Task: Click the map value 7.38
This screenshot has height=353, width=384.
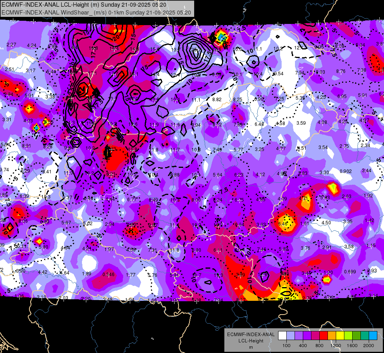Action: click(362, 70)
